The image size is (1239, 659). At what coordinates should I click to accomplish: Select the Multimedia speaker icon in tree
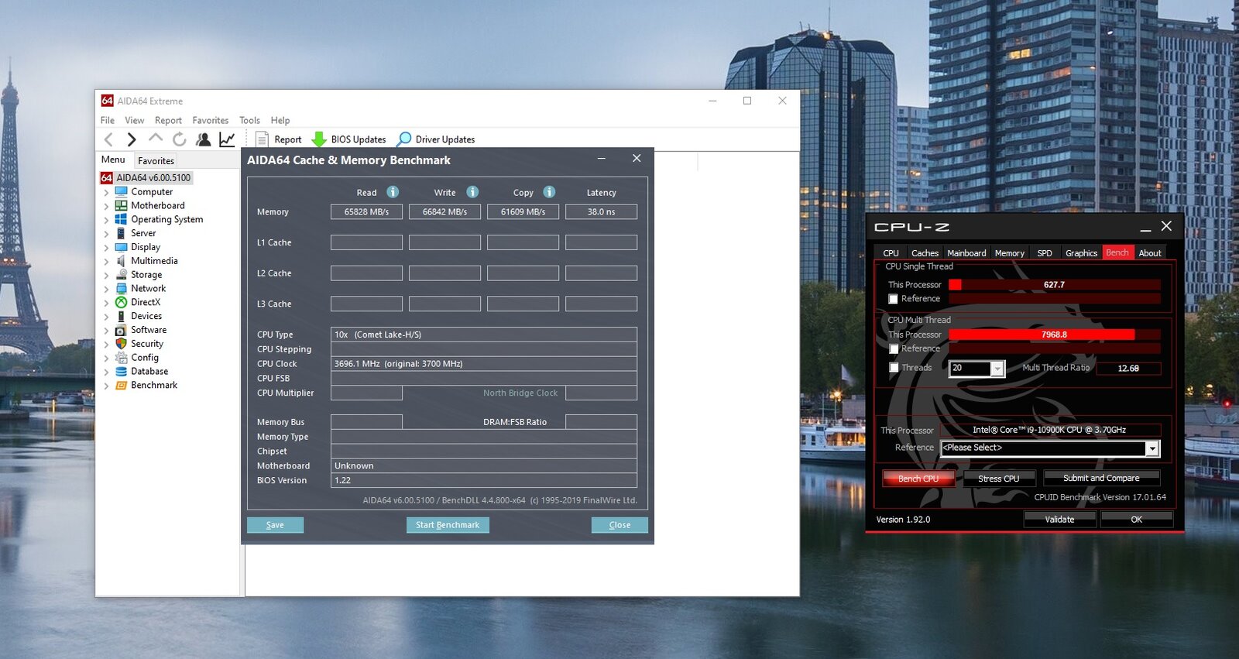click(121, 261)
